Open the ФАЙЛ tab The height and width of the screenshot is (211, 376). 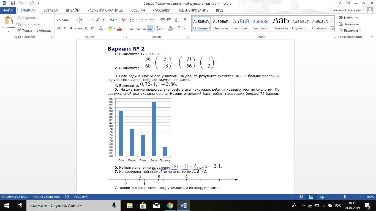8,10
